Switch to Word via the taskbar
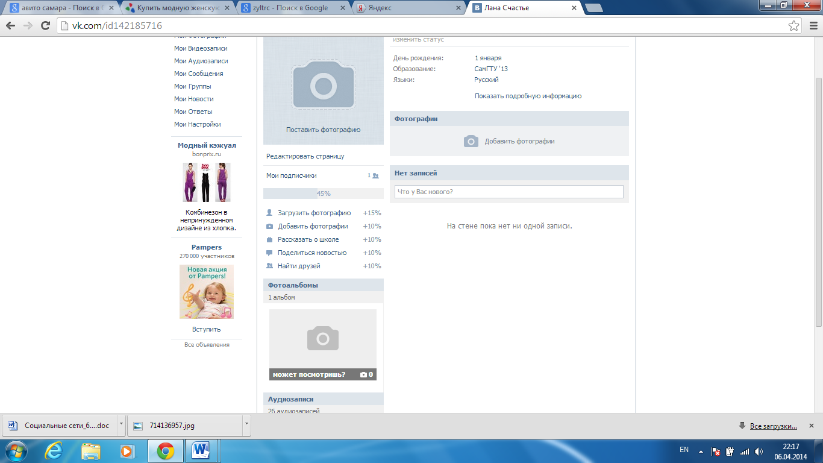The height and width of the screenshot is (463, 823). (x=201, y=451)
